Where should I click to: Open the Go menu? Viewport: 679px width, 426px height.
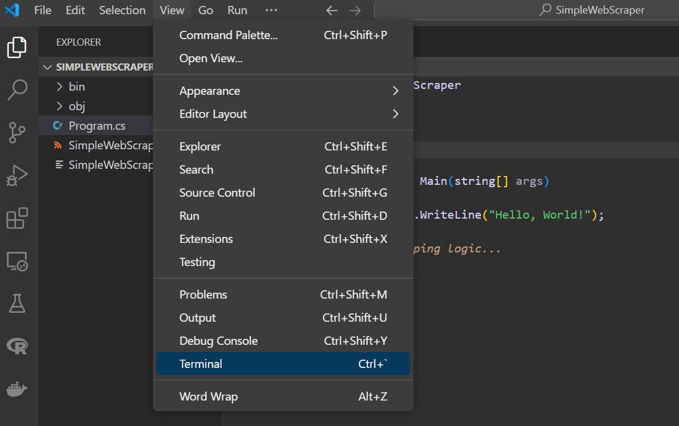(206, 10)
